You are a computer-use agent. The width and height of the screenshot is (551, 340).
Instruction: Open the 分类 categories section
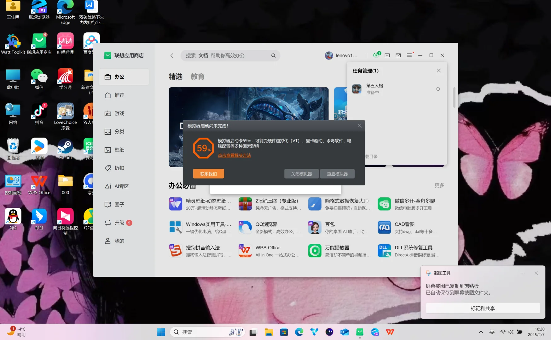tap(119, 132)
